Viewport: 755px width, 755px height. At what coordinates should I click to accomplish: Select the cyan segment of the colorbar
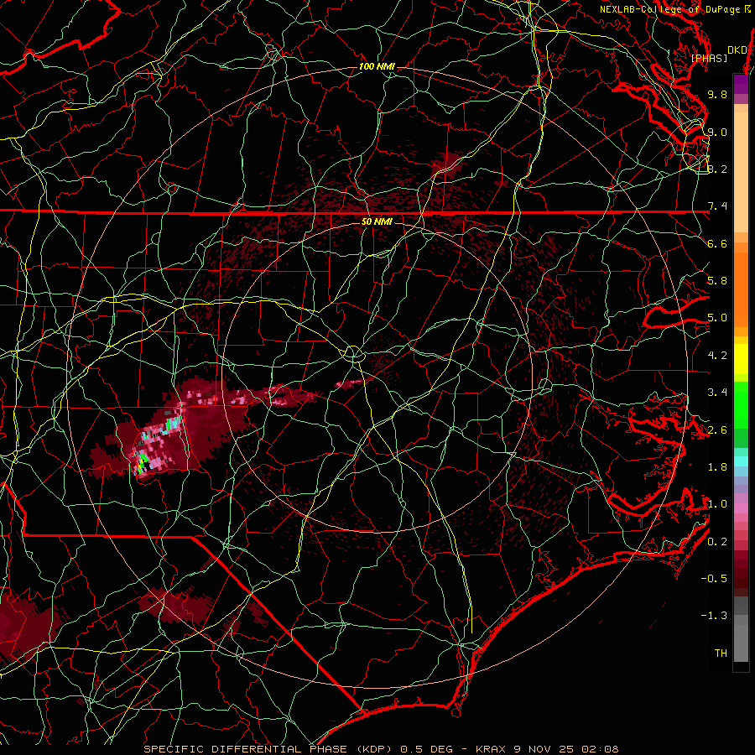tap(741, 461)
